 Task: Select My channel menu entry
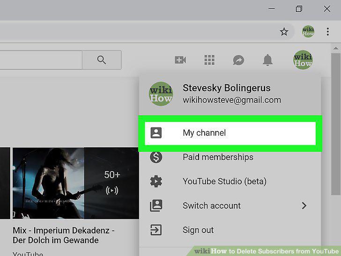tap(230, 133)
